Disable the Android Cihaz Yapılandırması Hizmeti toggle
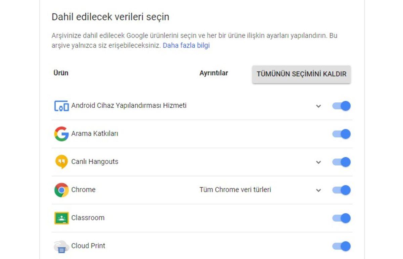Image resolution: width=403 pixels, height=259 pixels. [341, 106]
